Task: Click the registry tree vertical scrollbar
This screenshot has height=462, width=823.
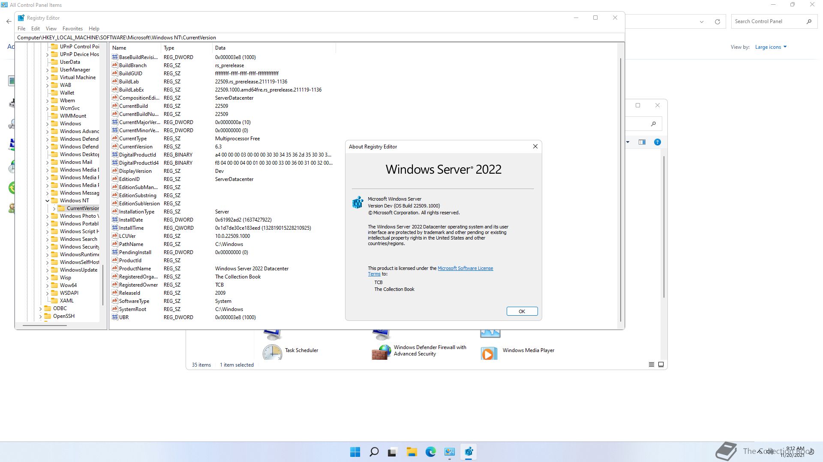Action: tap(102, 284)
